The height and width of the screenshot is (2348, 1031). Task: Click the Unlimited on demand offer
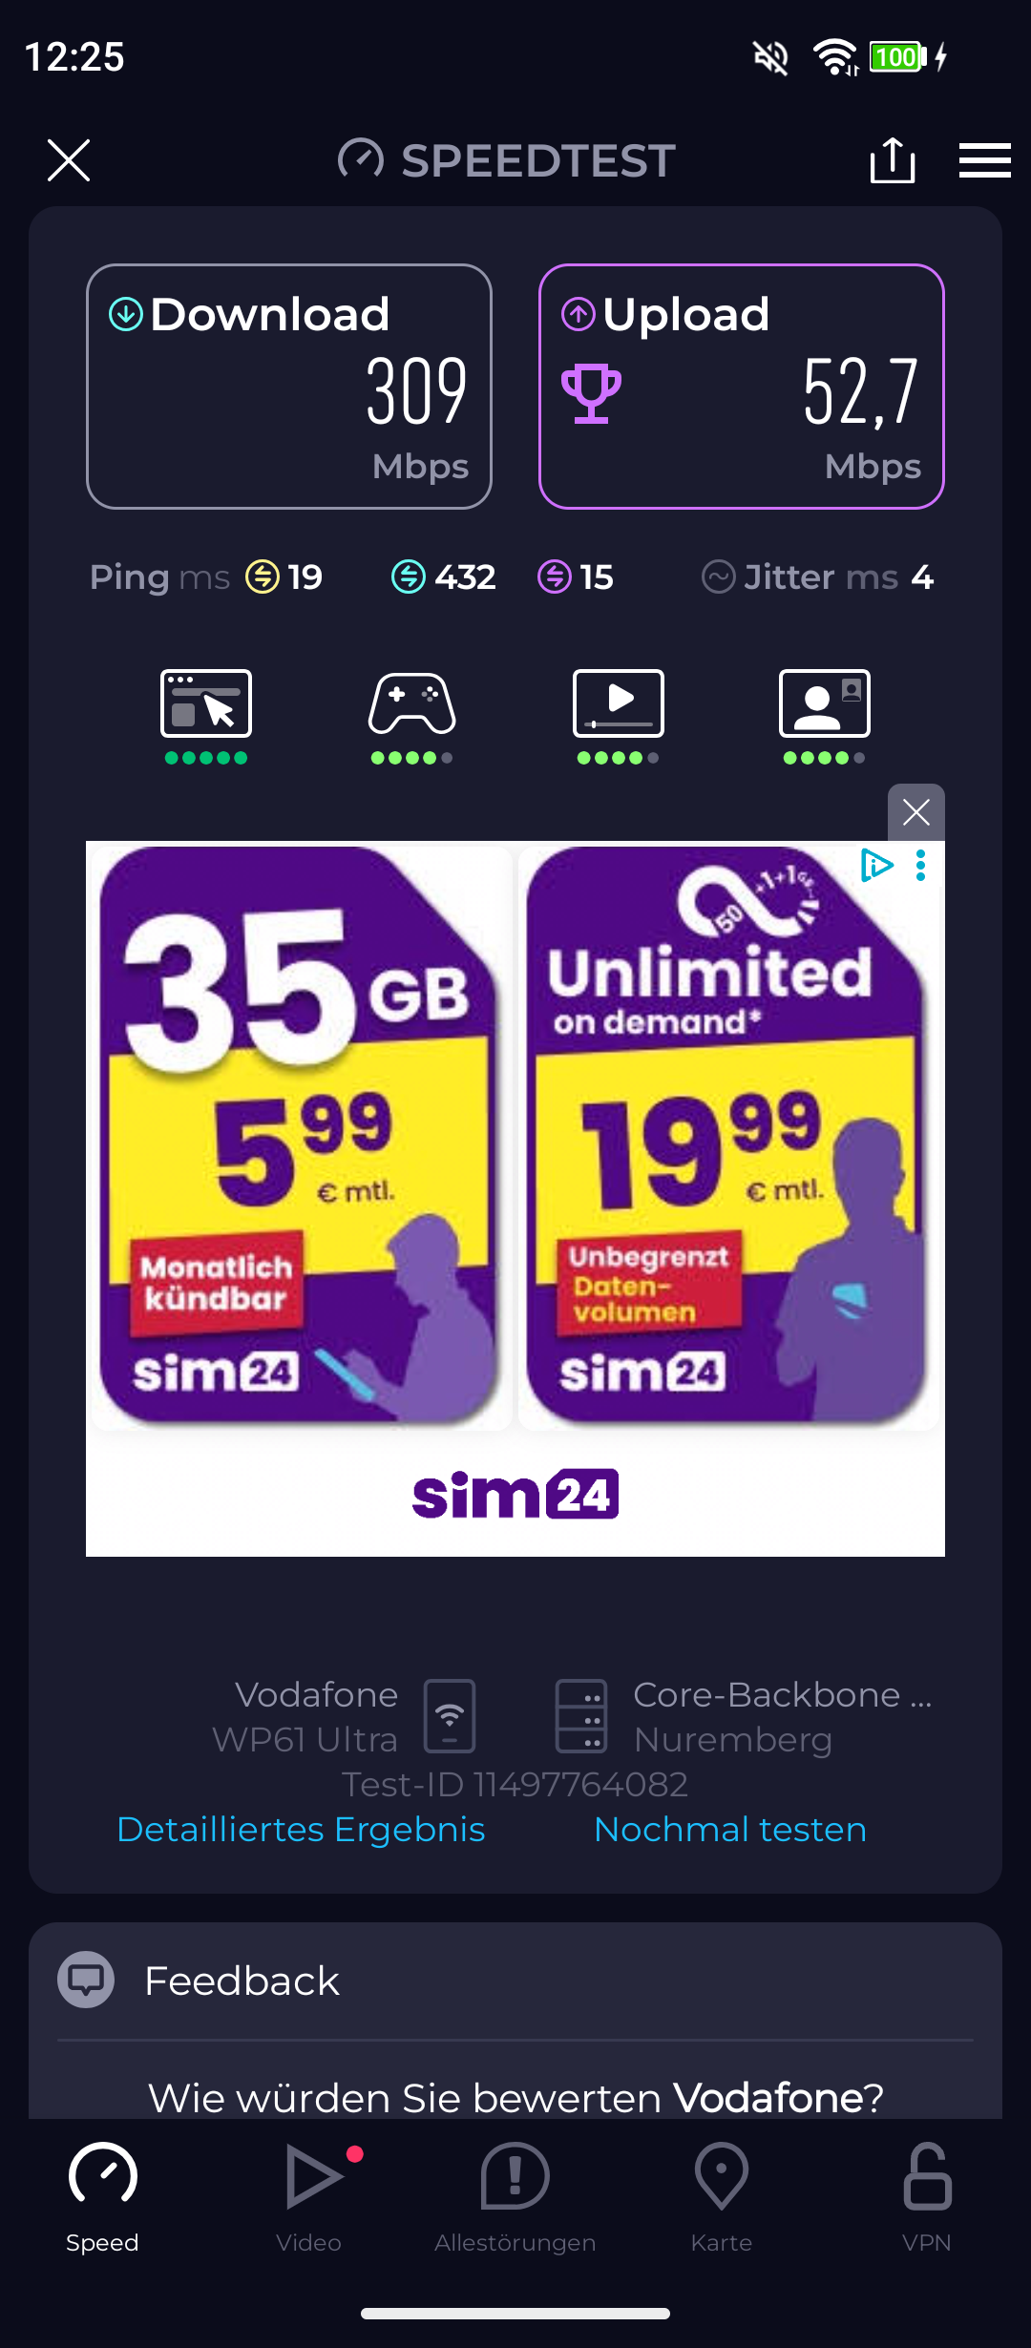(x=728, y=1137)
